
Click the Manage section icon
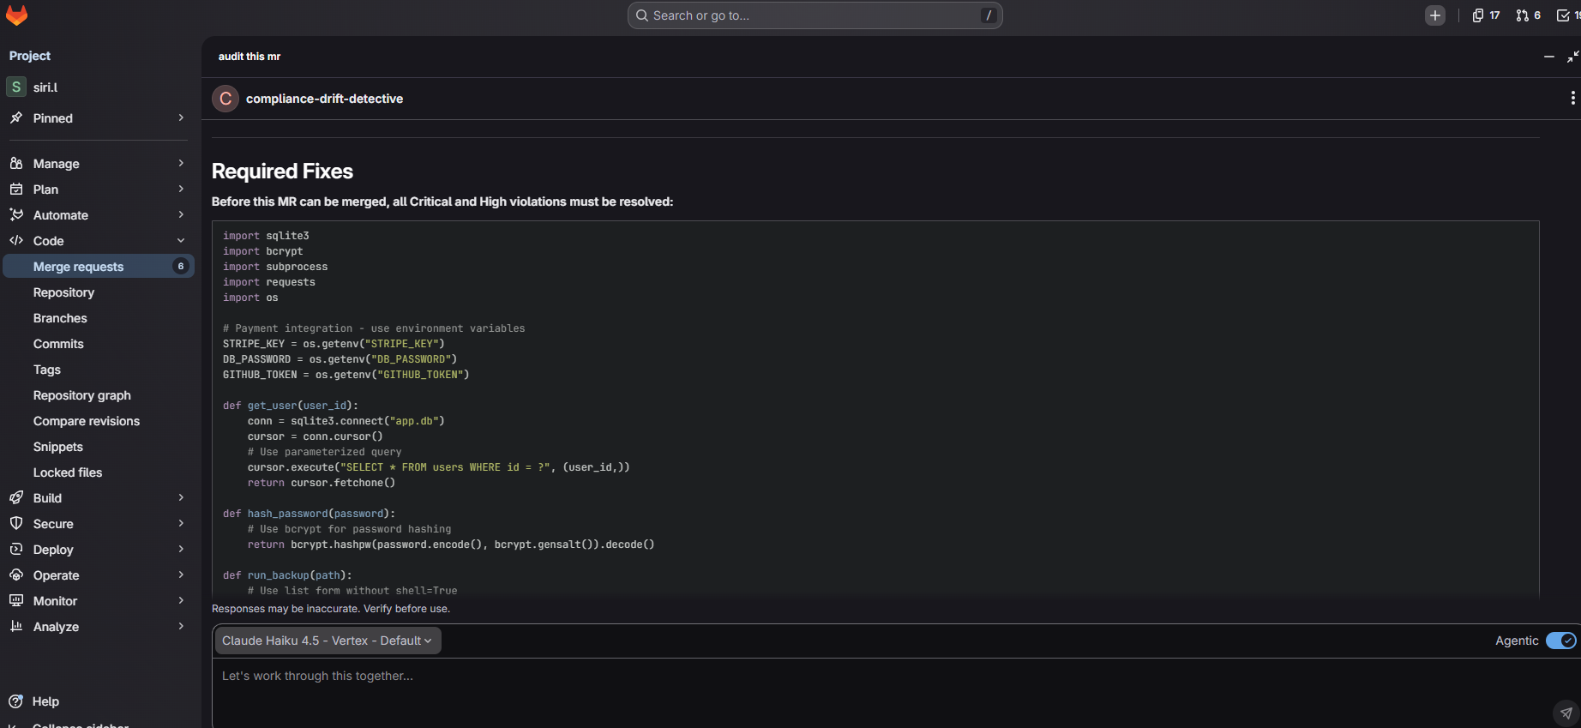pyautogui.click(x=16, y=163)
